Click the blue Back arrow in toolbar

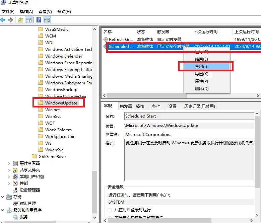coord(3,20)
